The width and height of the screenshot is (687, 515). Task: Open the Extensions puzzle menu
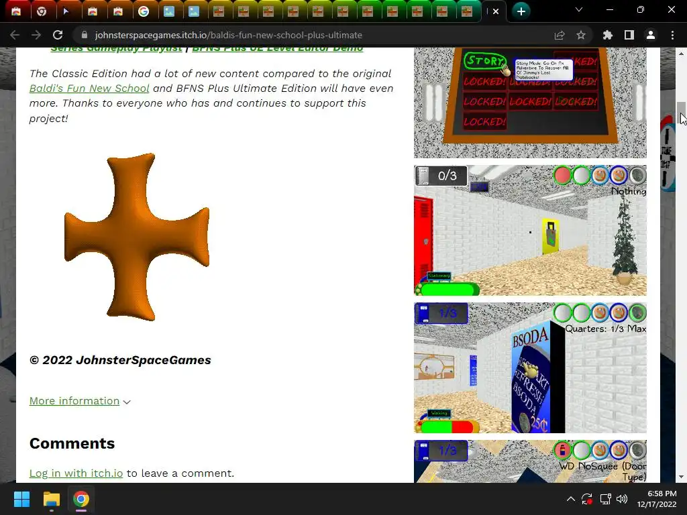[608, 35]
